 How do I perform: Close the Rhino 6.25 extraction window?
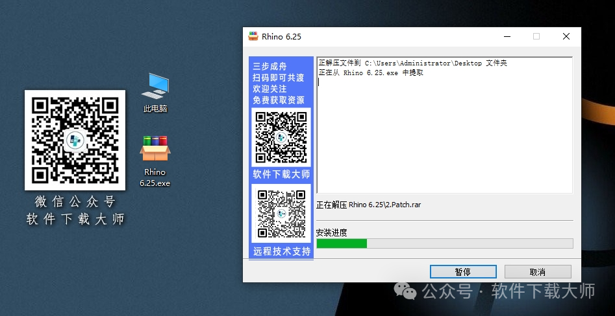point(566,36)
